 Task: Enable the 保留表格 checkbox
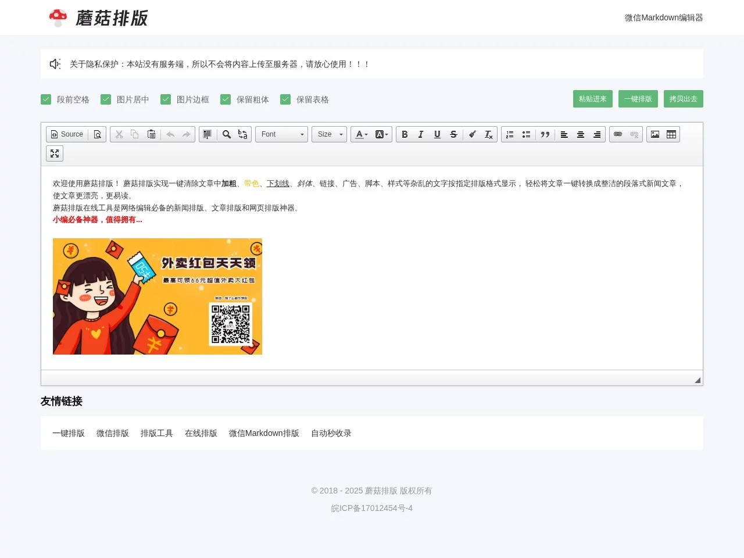285,99
